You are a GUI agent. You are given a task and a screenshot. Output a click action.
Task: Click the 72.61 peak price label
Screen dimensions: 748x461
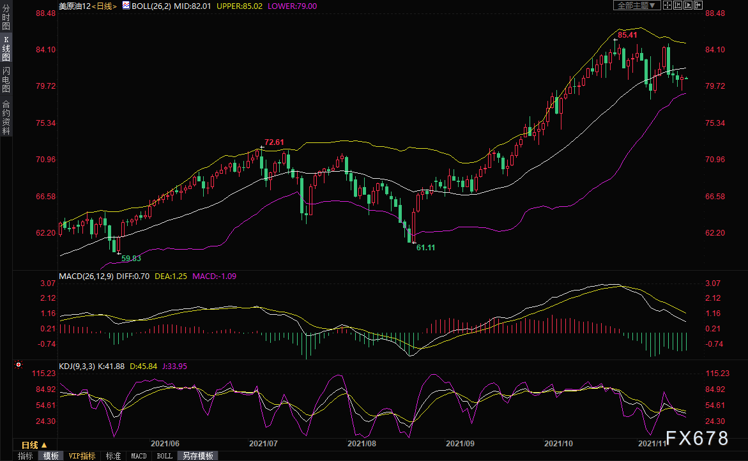[274, 142]
